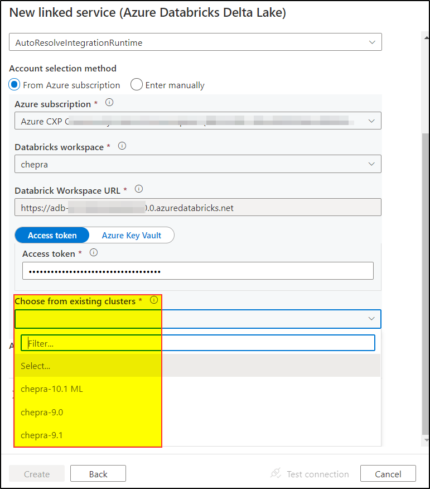Switch to Azure Key Vault tab
The width and height of the screenshot is (430, 489).
pos(132,235)
